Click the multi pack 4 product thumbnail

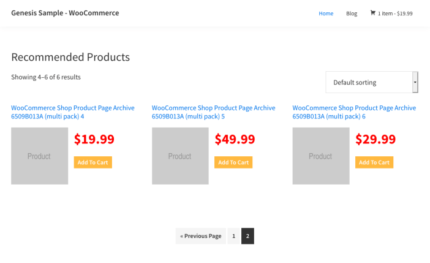[39, 156]
